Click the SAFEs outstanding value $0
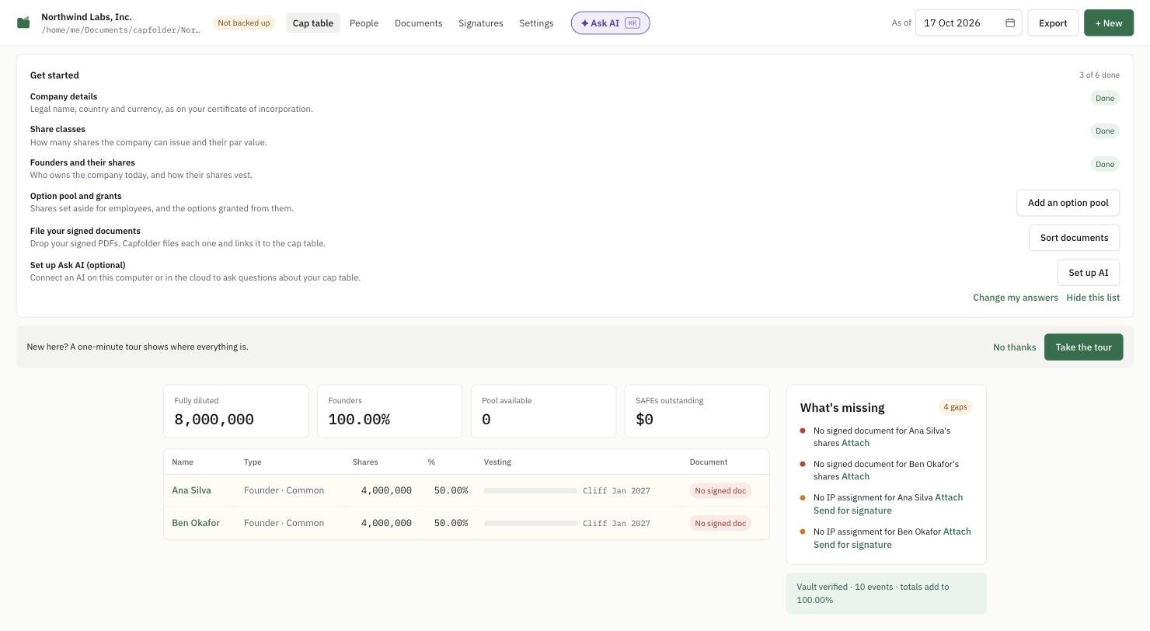The height and width of the screenshot is (631, 1150). point(644,420)
